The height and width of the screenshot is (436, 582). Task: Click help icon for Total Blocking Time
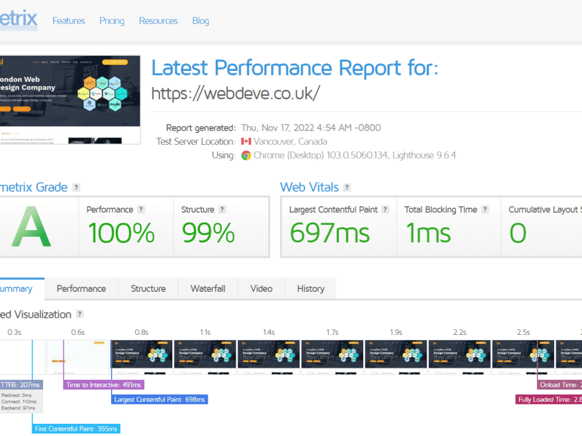click(x=485, y=209)
